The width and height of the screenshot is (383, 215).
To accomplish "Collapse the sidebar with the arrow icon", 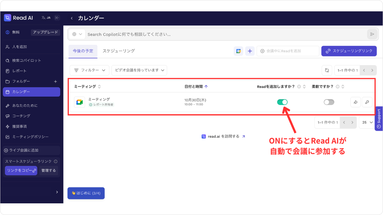I will 57,18.
